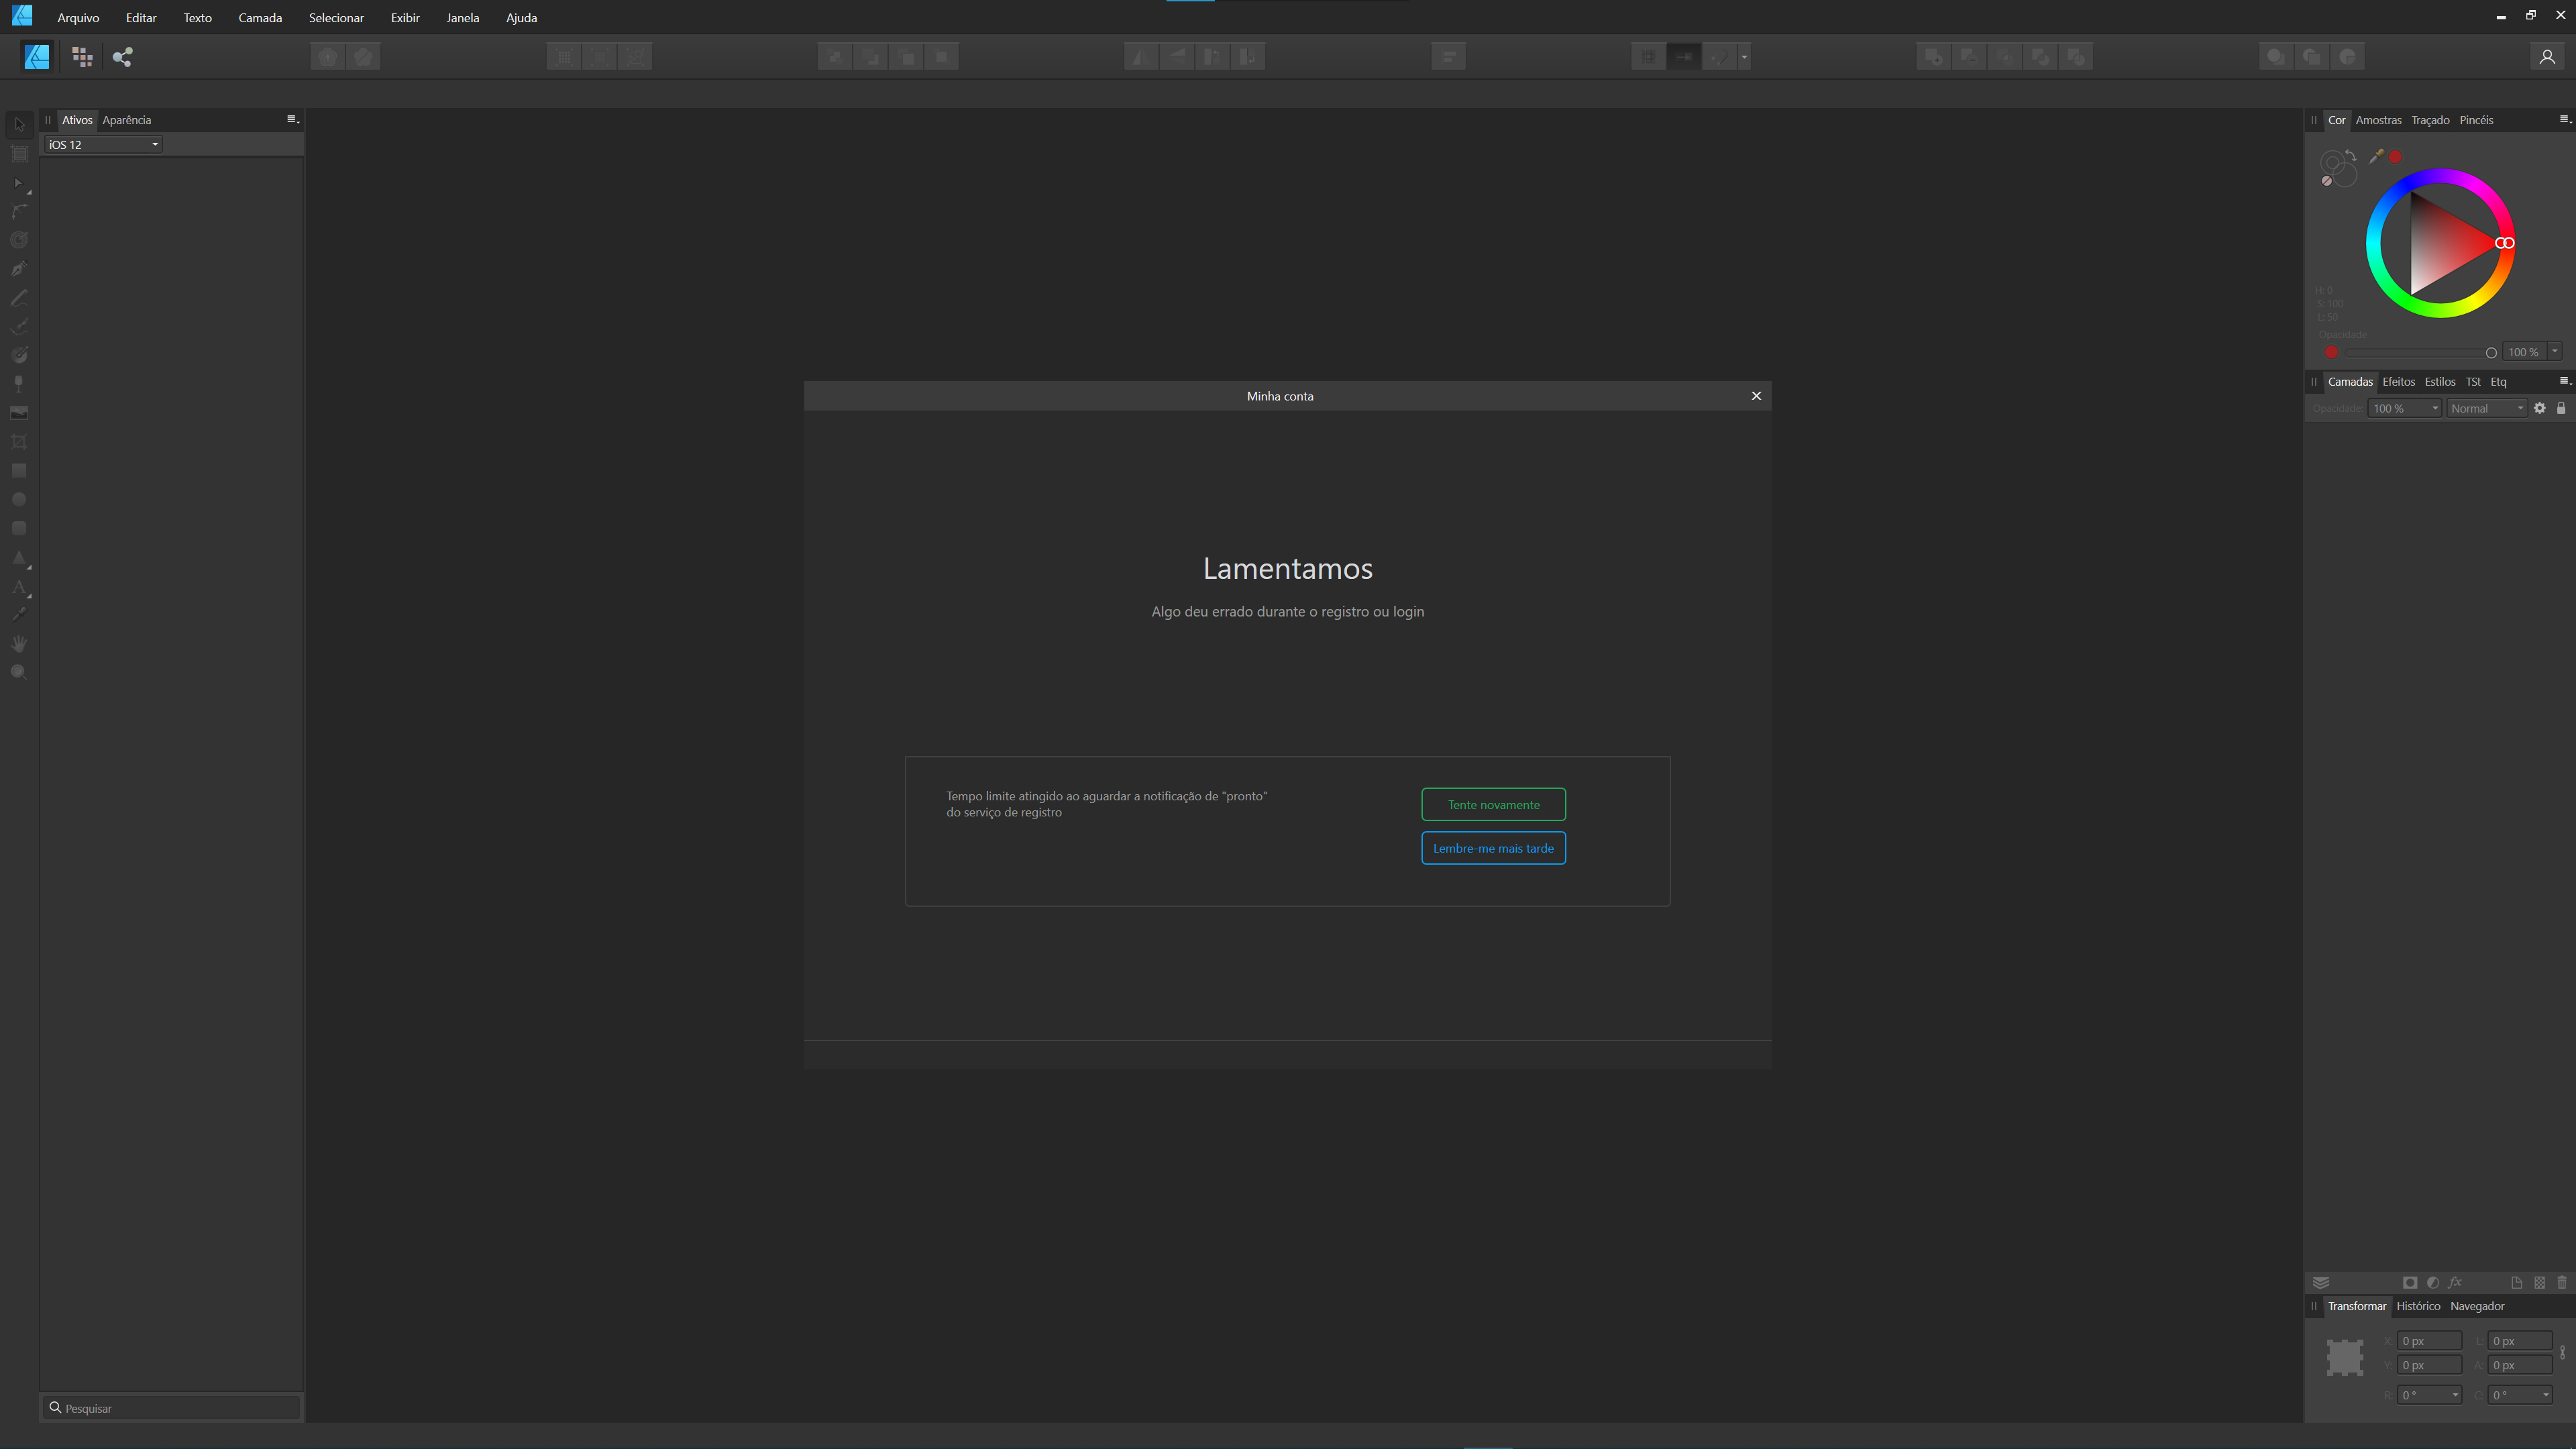Click the Pesquisar search field
The width and height of the screenshot is (2576, 1449).
tap(170, 1407)
